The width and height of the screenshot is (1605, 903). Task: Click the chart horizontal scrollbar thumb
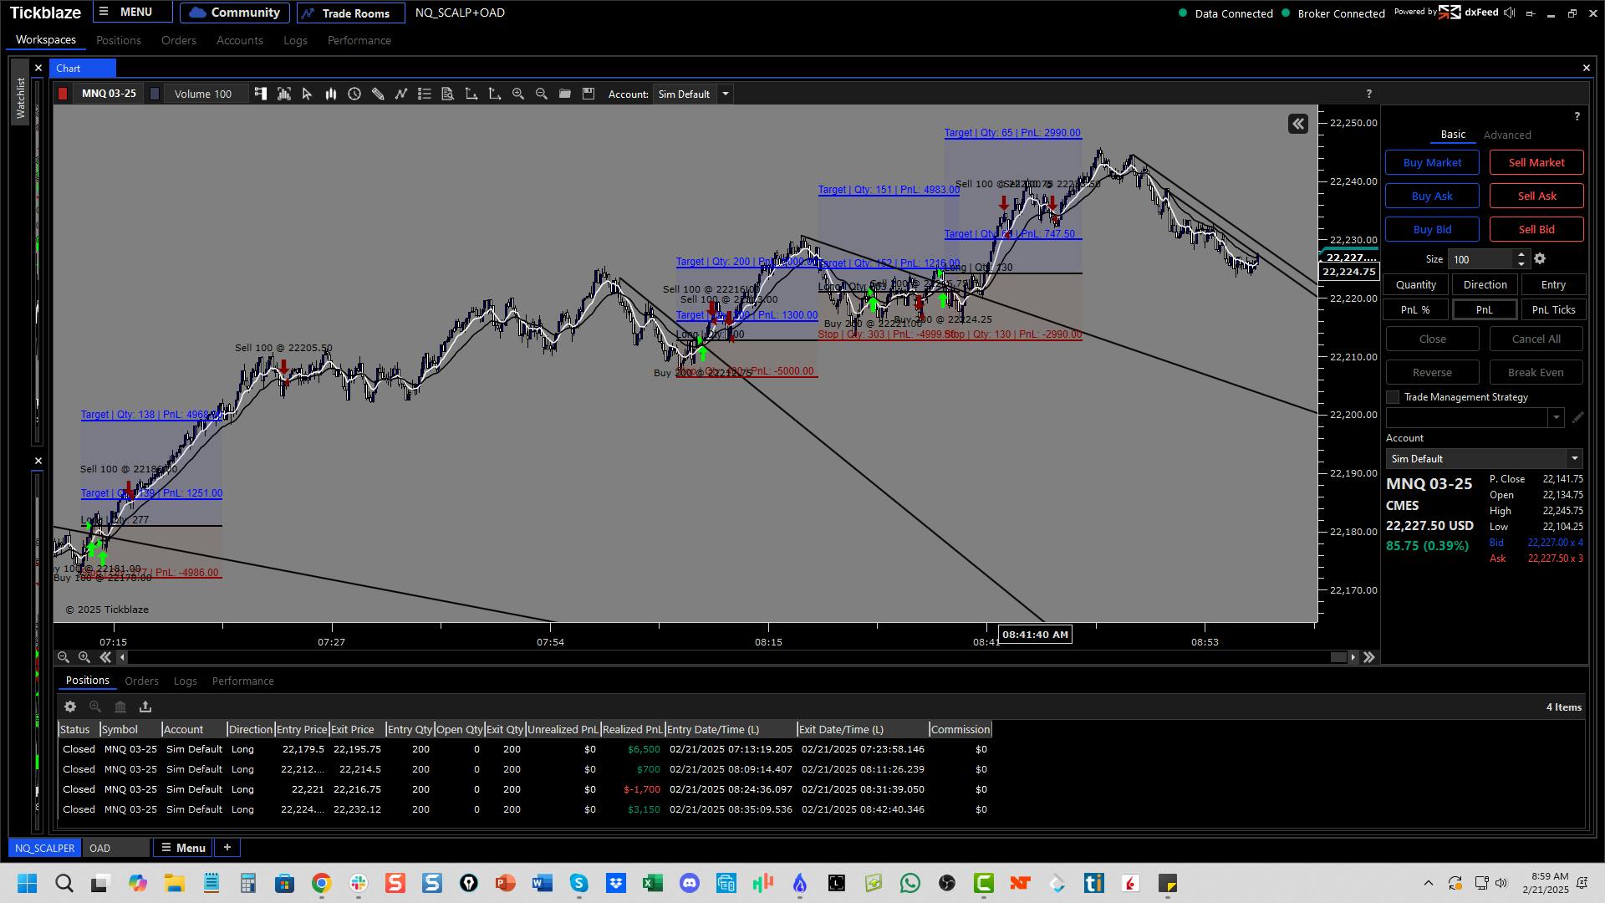click(1338, 657)
